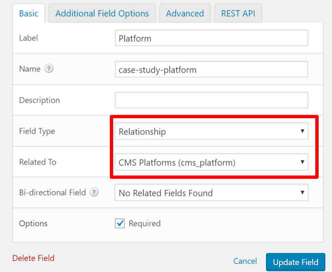This screenshot has height=272, width=332.
Task: Click the Cancel link
Action: click(x=245, y=261)
